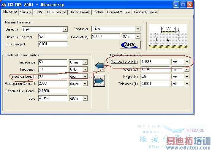The width and height of the screenshot is (212, 151).
Task: Open the Impedance Ohms unit dropdown
Action: click(x=85, y=62)
